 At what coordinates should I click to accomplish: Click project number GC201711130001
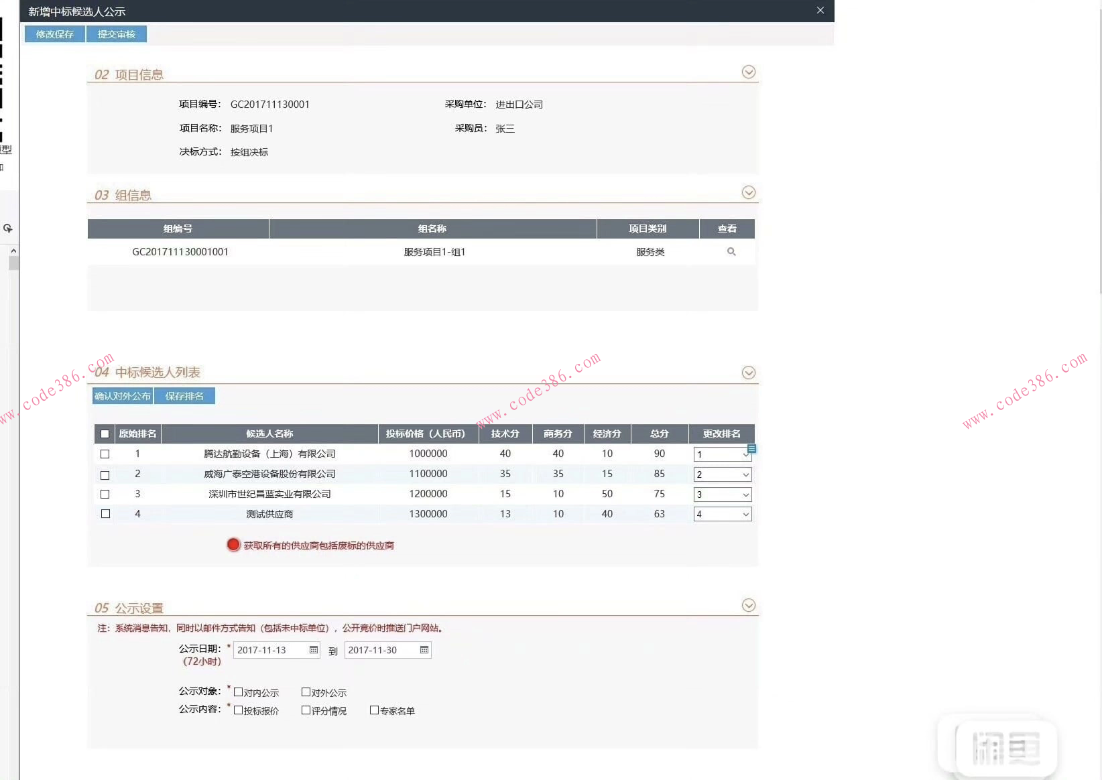(270, 105)
